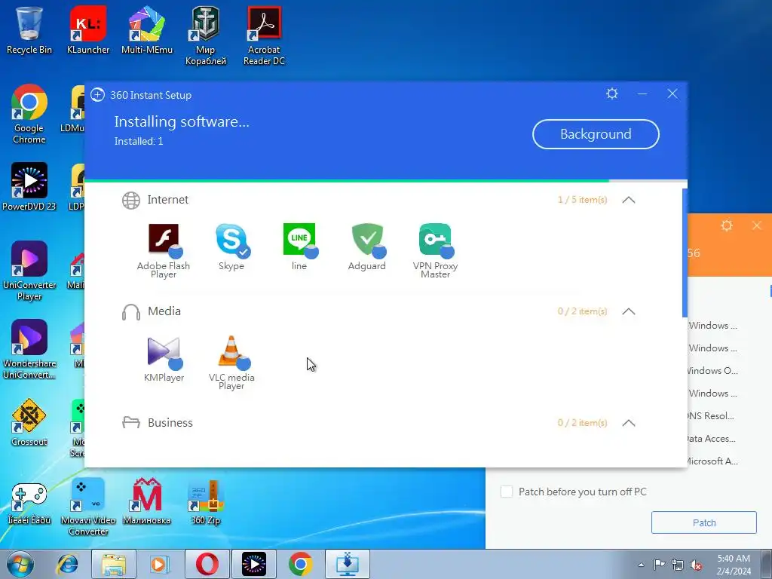Click the Action Center flag tray icon
Image resolution: width=772 pixels, height=579 pixels.
click(659, 565)
